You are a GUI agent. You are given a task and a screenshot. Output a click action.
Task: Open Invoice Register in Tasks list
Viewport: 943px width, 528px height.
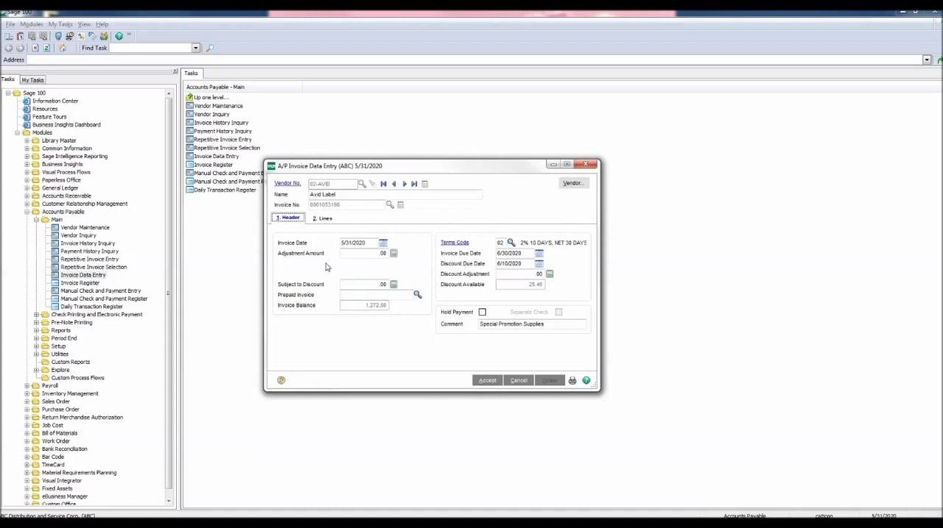point(213,165)
